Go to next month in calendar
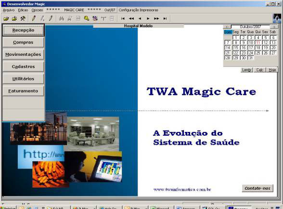 (274, 27)
